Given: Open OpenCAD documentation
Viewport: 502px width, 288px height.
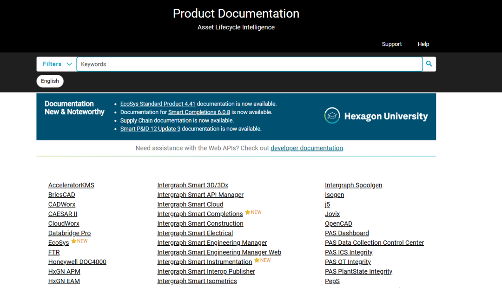Looking at the screenshot, I should 338,223.
